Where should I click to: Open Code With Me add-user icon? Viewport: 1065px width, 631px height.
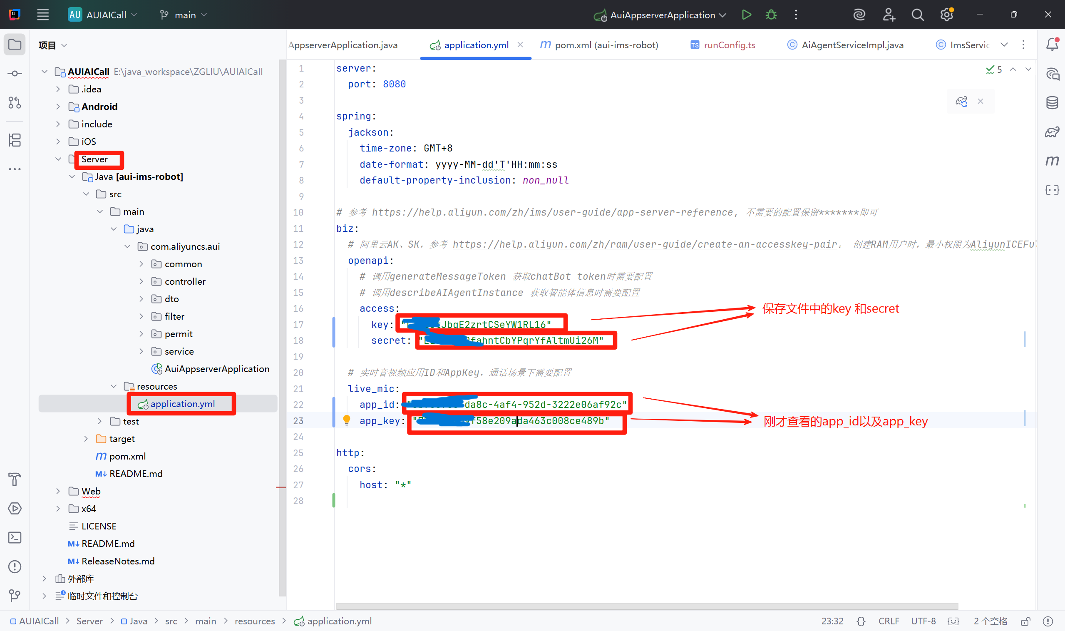(x=889, y=15)
